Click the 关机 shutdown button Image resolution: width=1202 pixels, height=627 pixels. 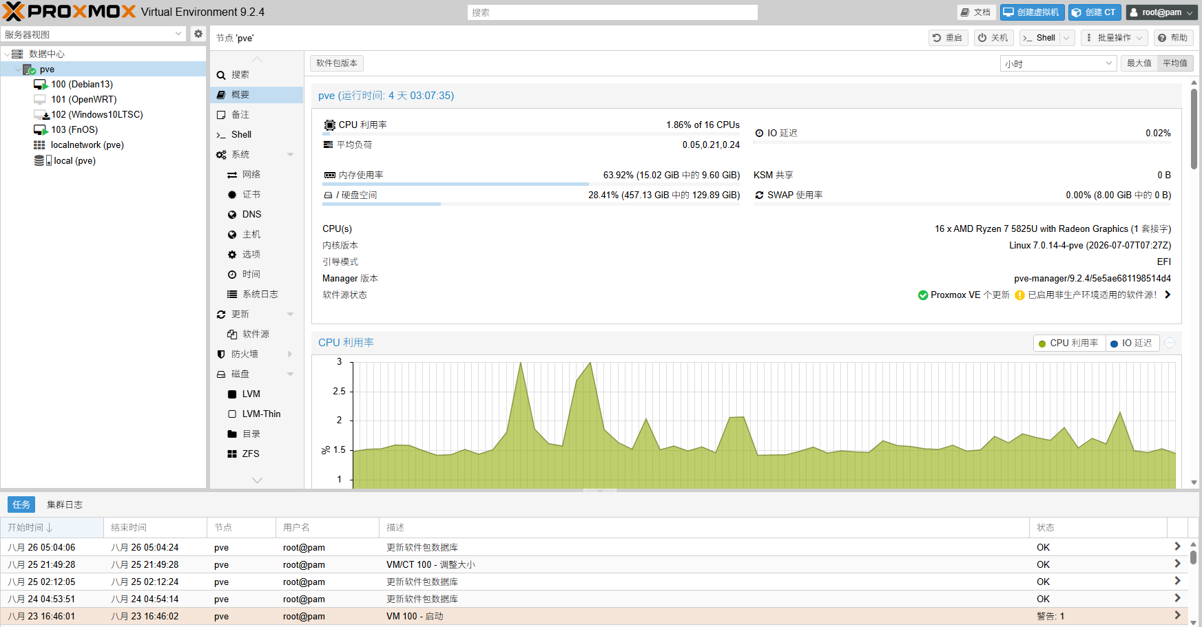point(993,38)
